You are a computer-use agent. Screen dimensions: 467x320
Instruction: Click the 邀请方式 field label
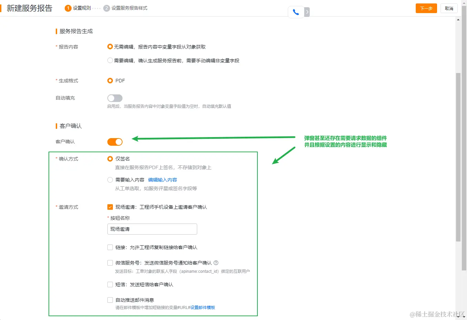pyautogui.click(x=68, y=207)
